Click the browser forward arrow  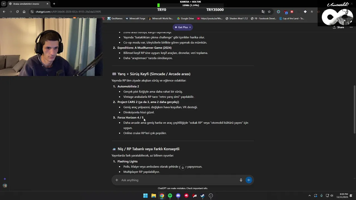click(x=11, y=12)
